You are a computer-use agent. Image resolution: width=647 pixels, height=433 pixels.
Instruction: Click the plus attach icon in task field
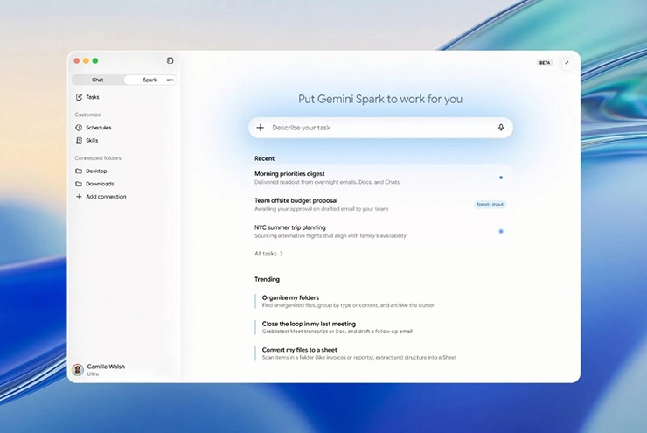click(x=261, y=128)
